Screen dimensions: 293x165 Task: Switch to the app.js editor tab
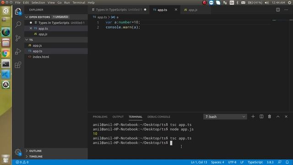click(x=195, y=10)
